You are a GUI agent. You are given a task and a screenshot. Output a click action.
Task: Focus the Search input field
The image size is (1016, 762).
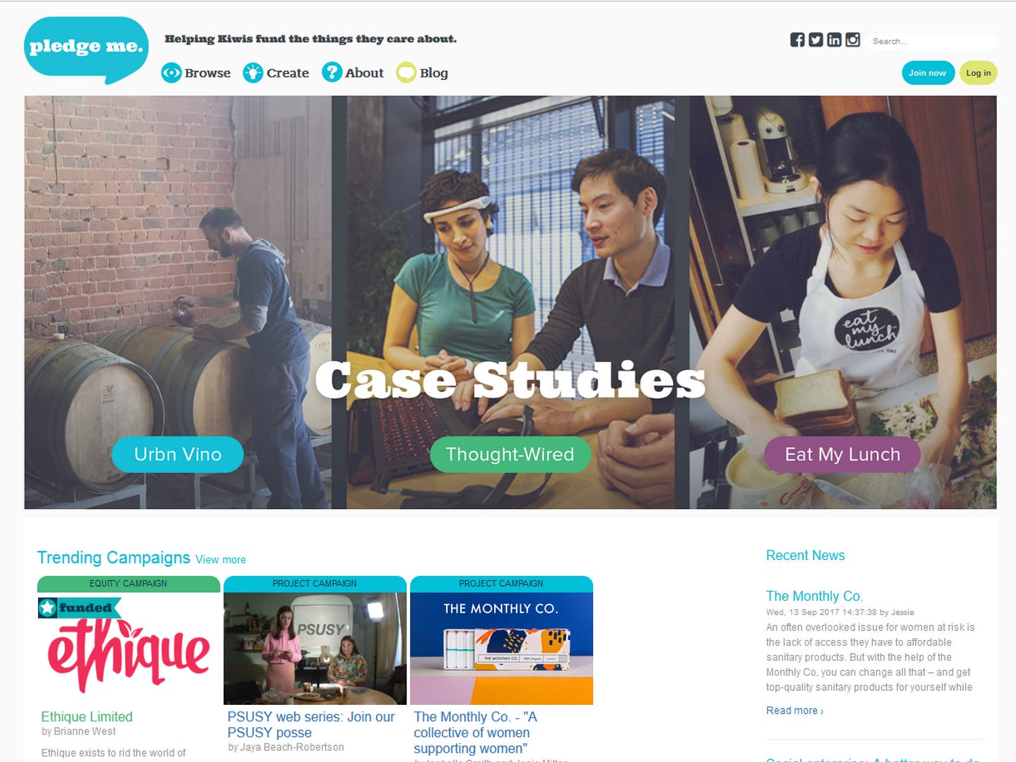pyautogui.click(x=932, y=41)
